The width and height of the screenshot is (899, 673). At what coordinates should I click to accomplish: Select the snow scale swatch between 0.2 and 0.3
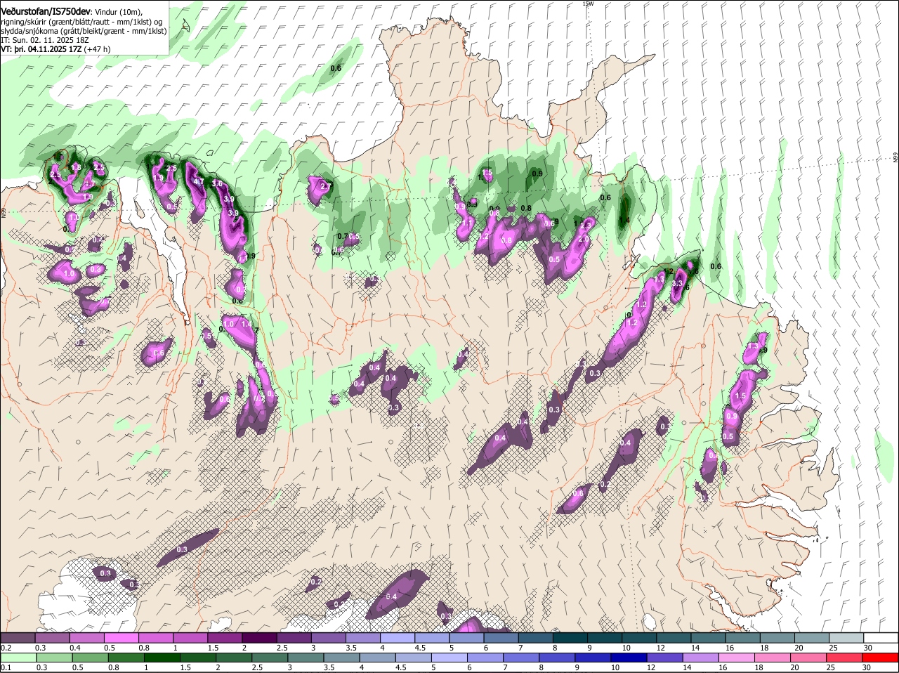coord(18,637)
